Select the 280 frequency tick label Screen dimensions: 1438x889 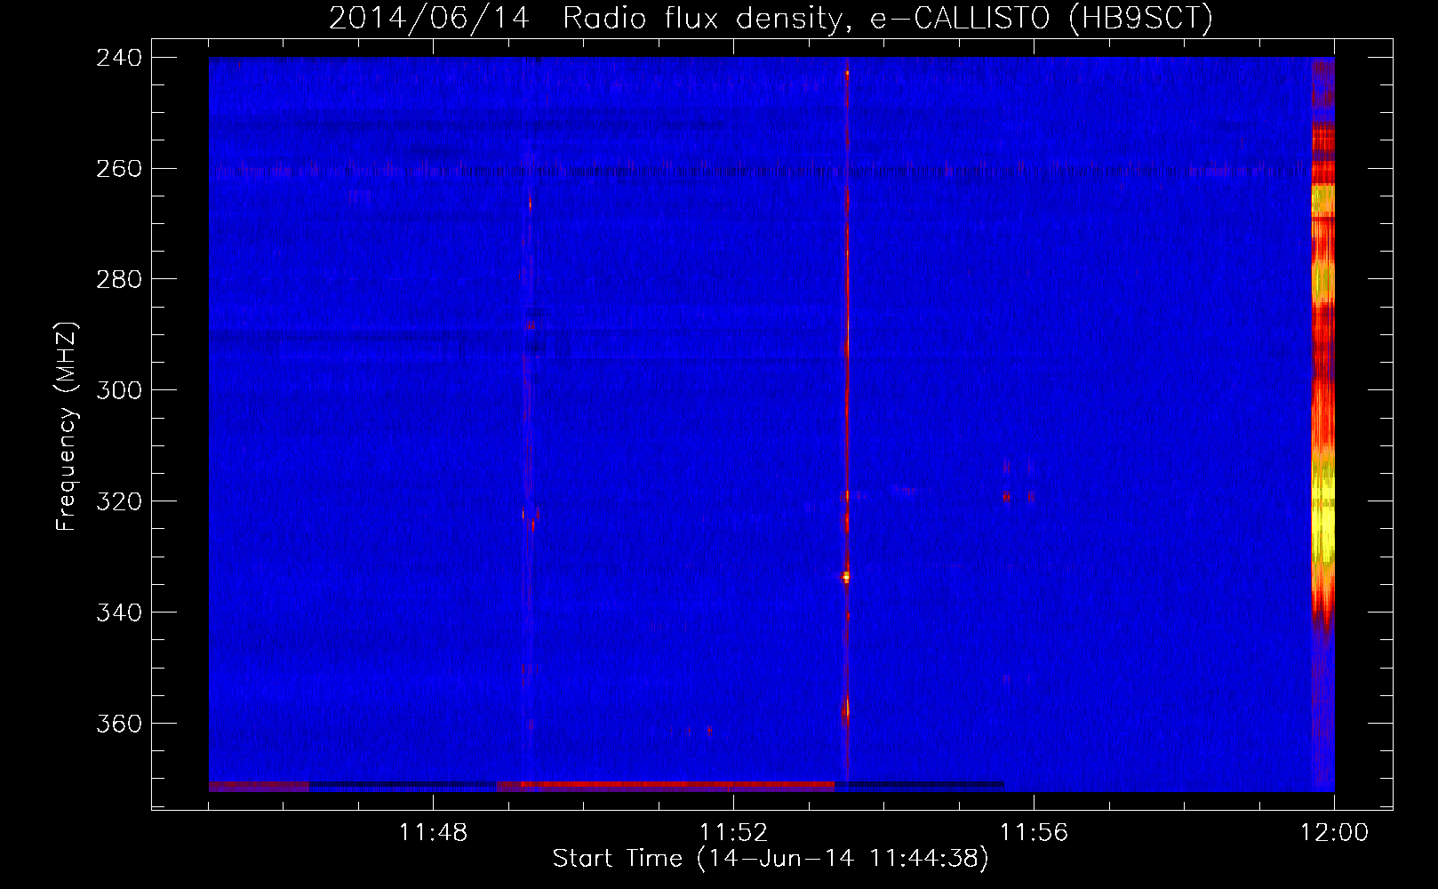coord(119,280)
